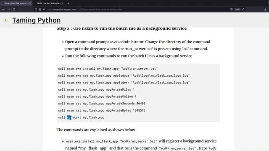Viewport: 269px width, 151px height.
Task: Reload the page with the refresh icon
Action: (x=14, y=9)
